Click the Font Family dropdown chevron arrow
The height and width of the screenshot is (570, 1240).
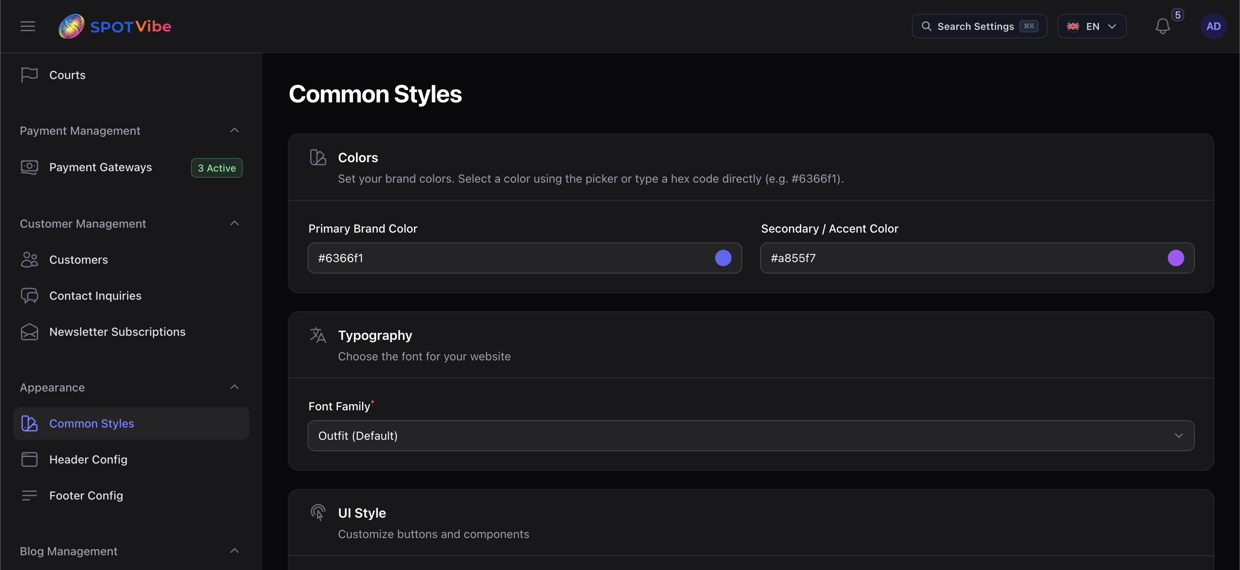[x=1178, y=435]
